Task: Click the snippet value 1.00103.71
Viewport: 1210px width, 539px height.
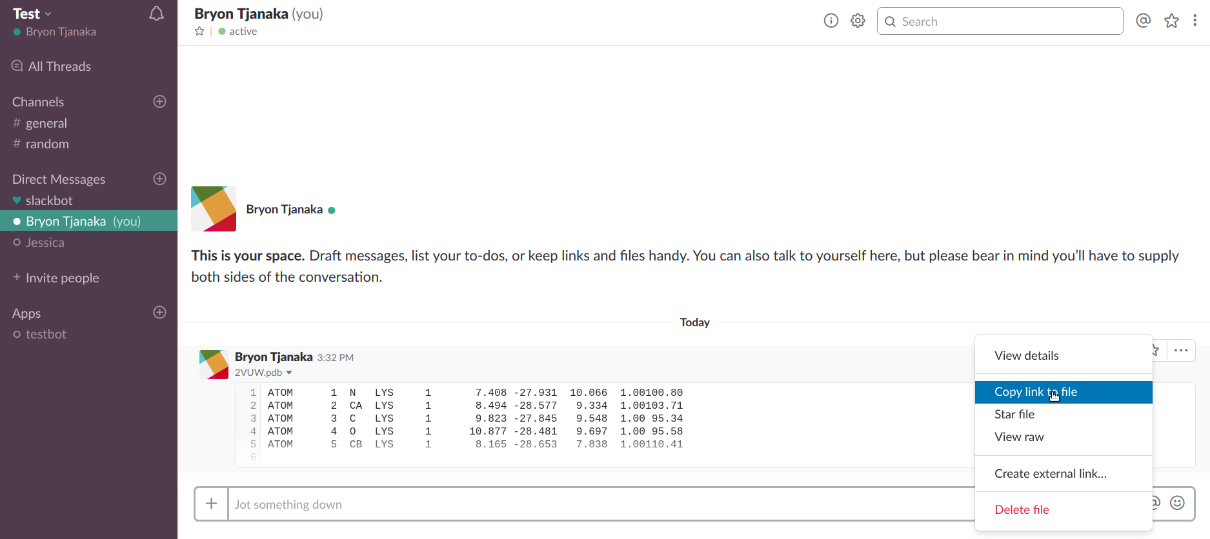Action: [x=652, y=406]
